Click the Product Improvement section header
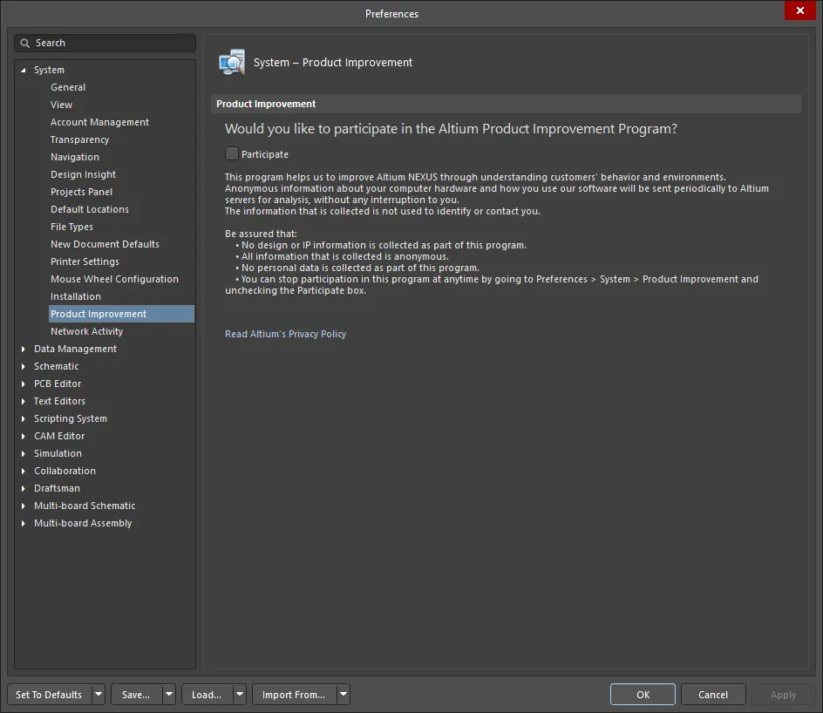The height and width of the screenshot is (713, 823). pyautogui.click(x=506, y=104)
